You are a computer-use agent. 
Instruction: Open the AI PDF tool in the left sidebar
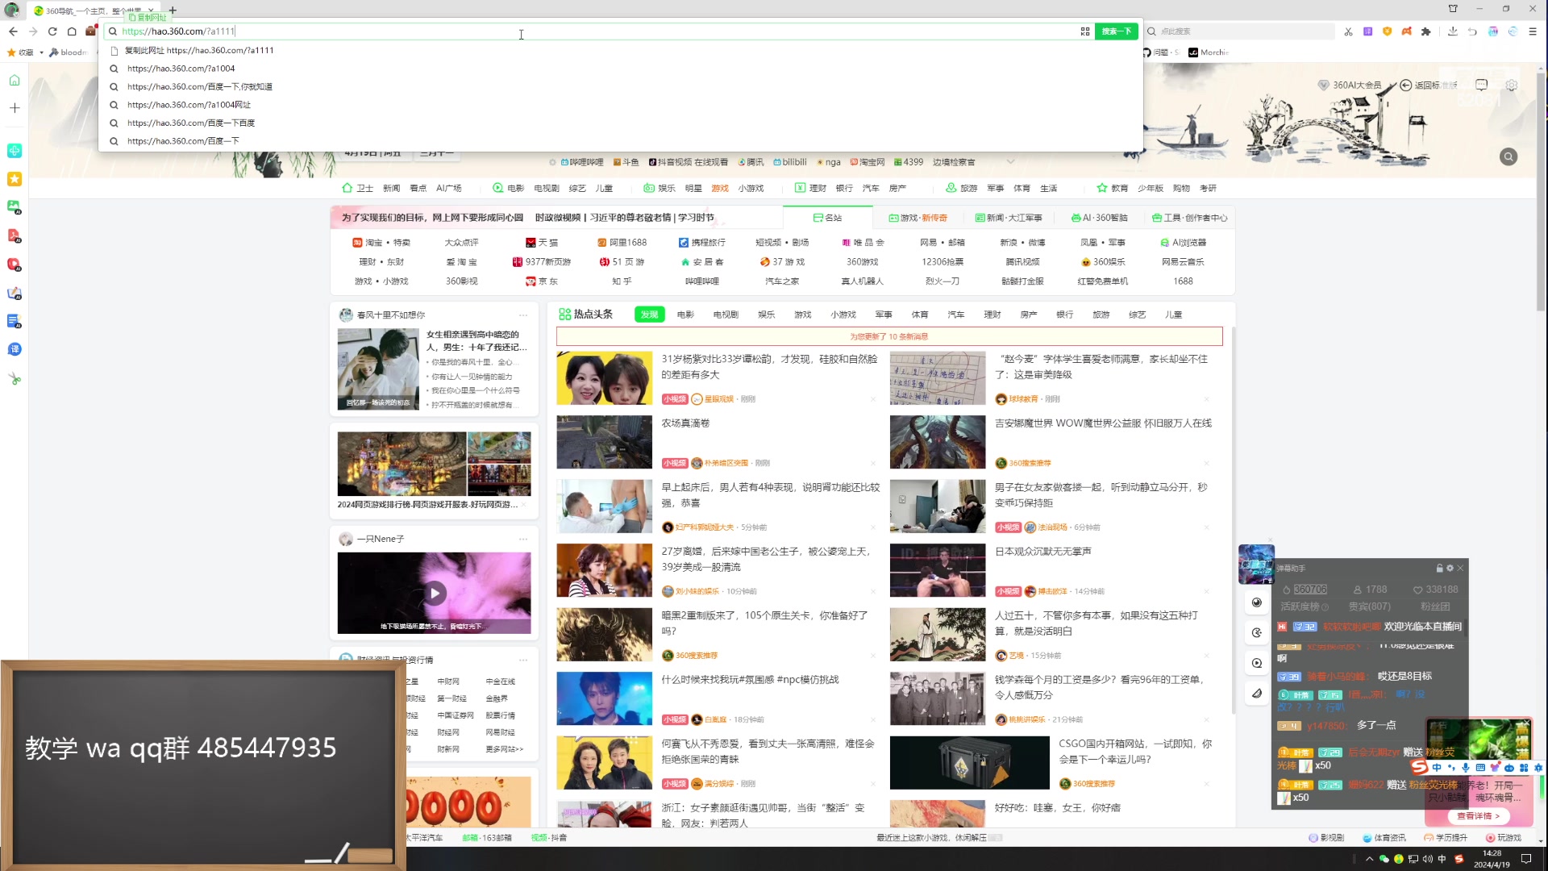[14, 236]
